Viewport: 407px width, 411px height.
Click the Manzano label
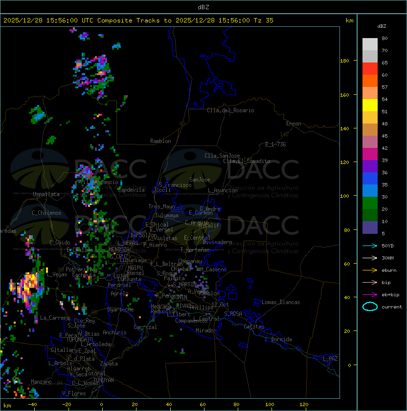click(41, 382)
